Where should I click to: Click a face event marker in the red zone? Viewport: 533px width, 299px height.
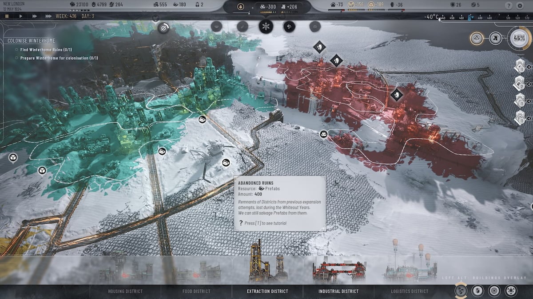coord(397,95)
